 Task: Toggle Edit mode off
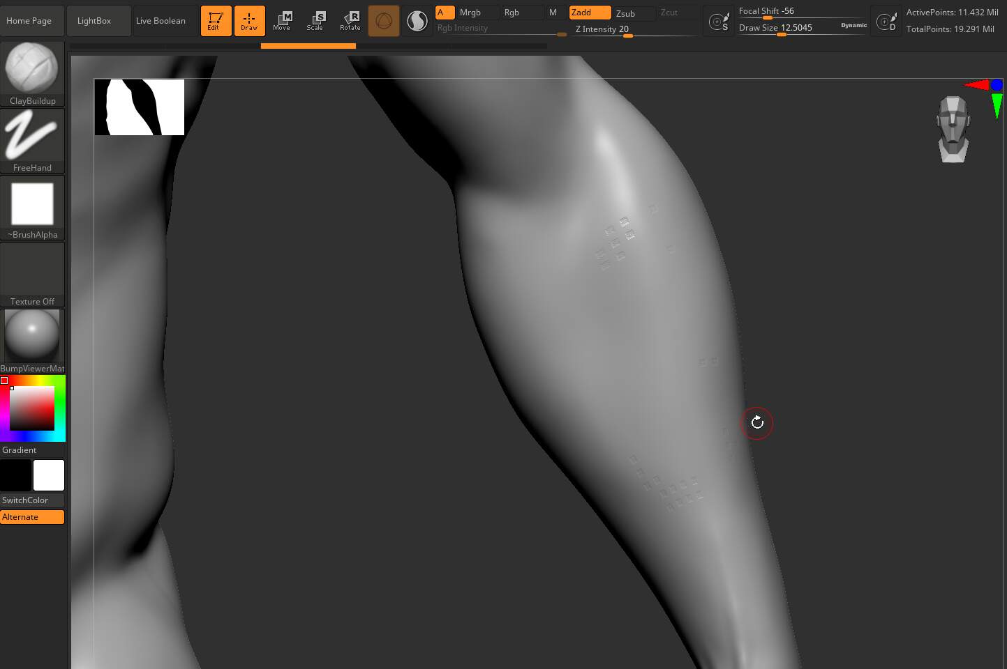point(216,20)
